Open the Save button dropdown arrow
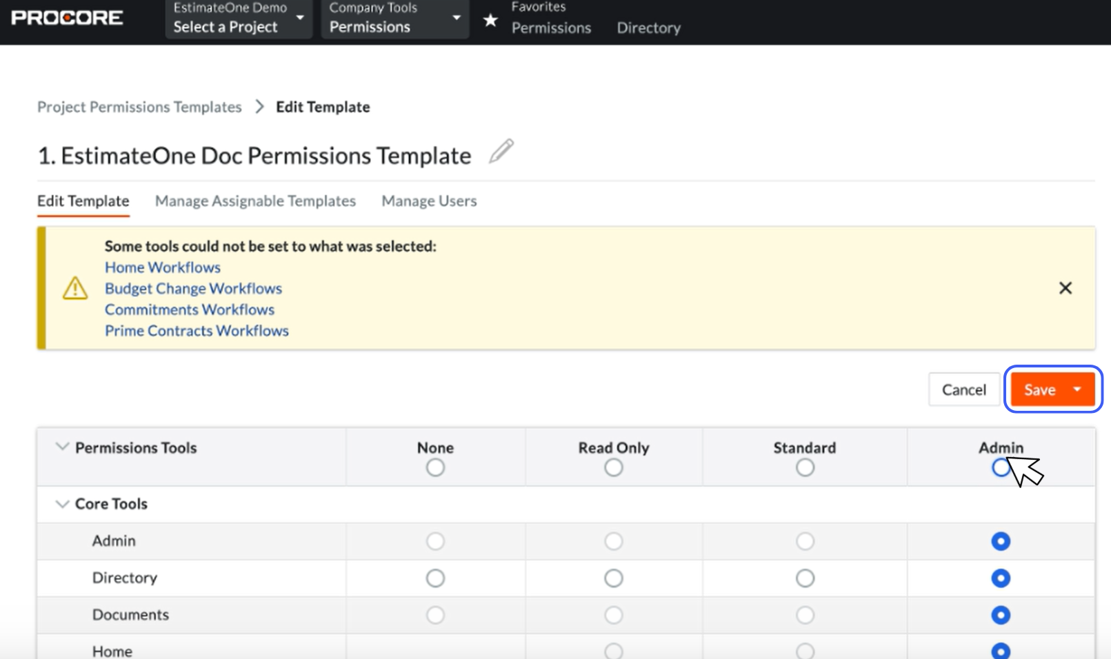1111x659 pixels. (1077, 389)
